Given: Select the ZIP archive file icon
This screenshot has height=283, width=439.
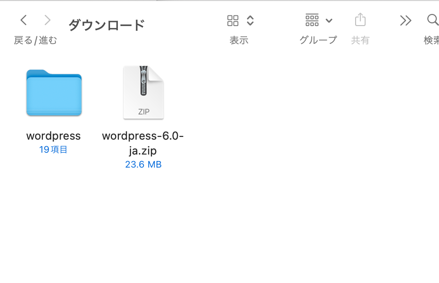Looking at the screenshot, I should click(x=143, y=92).
